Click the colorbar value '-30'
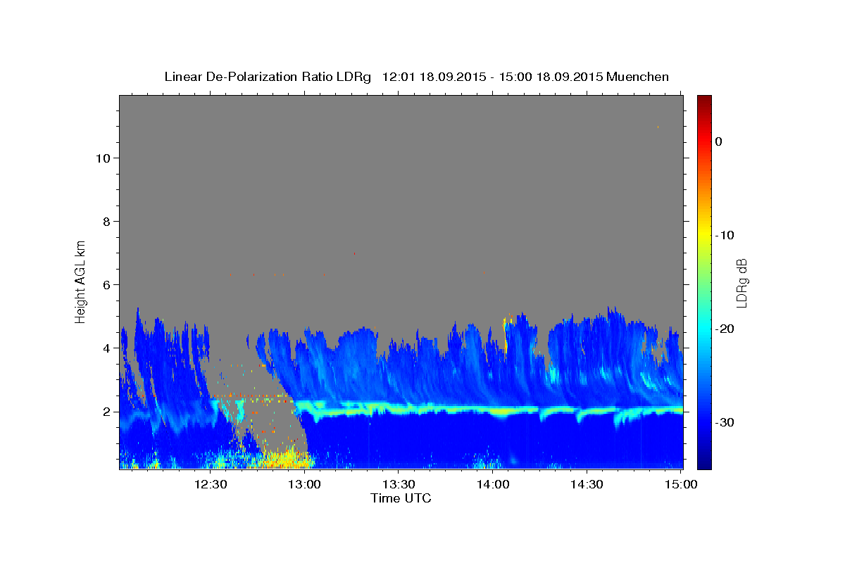Screen dimensions: 845x563 725,422
